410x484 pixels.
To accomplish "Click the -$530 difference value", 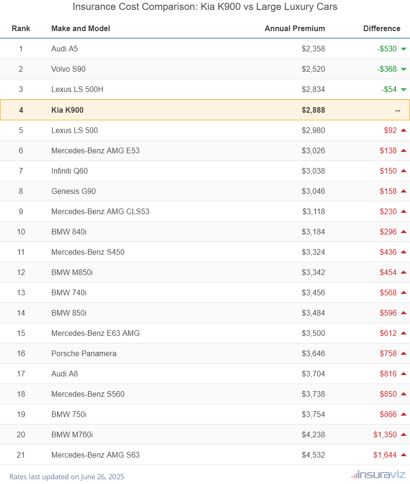I will (x=387, y=49).
